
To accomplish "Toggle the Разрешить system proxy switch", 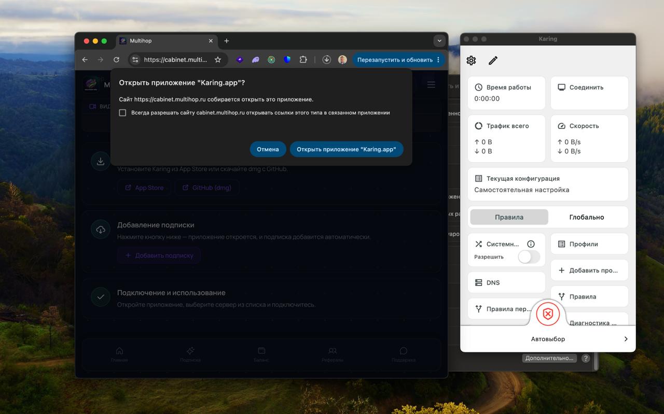I will [529, 257].
